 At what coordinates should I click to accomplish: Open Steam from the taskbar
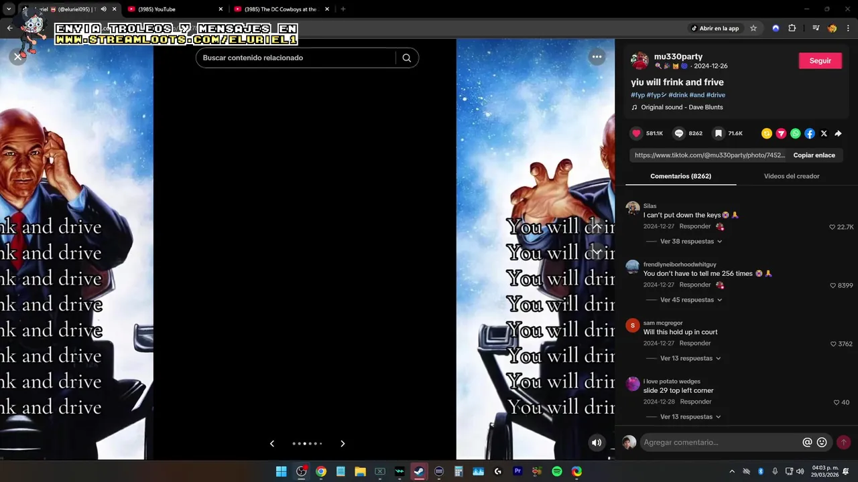419,471
